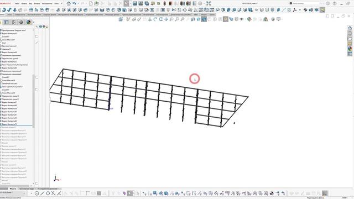354x199 pixels.
Task: Open task pane Appearances color ball icon
Action: [x=350, y=49]
